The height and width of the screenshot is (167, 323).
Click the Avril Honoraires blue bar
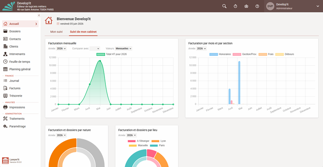[x=229, y=96]
